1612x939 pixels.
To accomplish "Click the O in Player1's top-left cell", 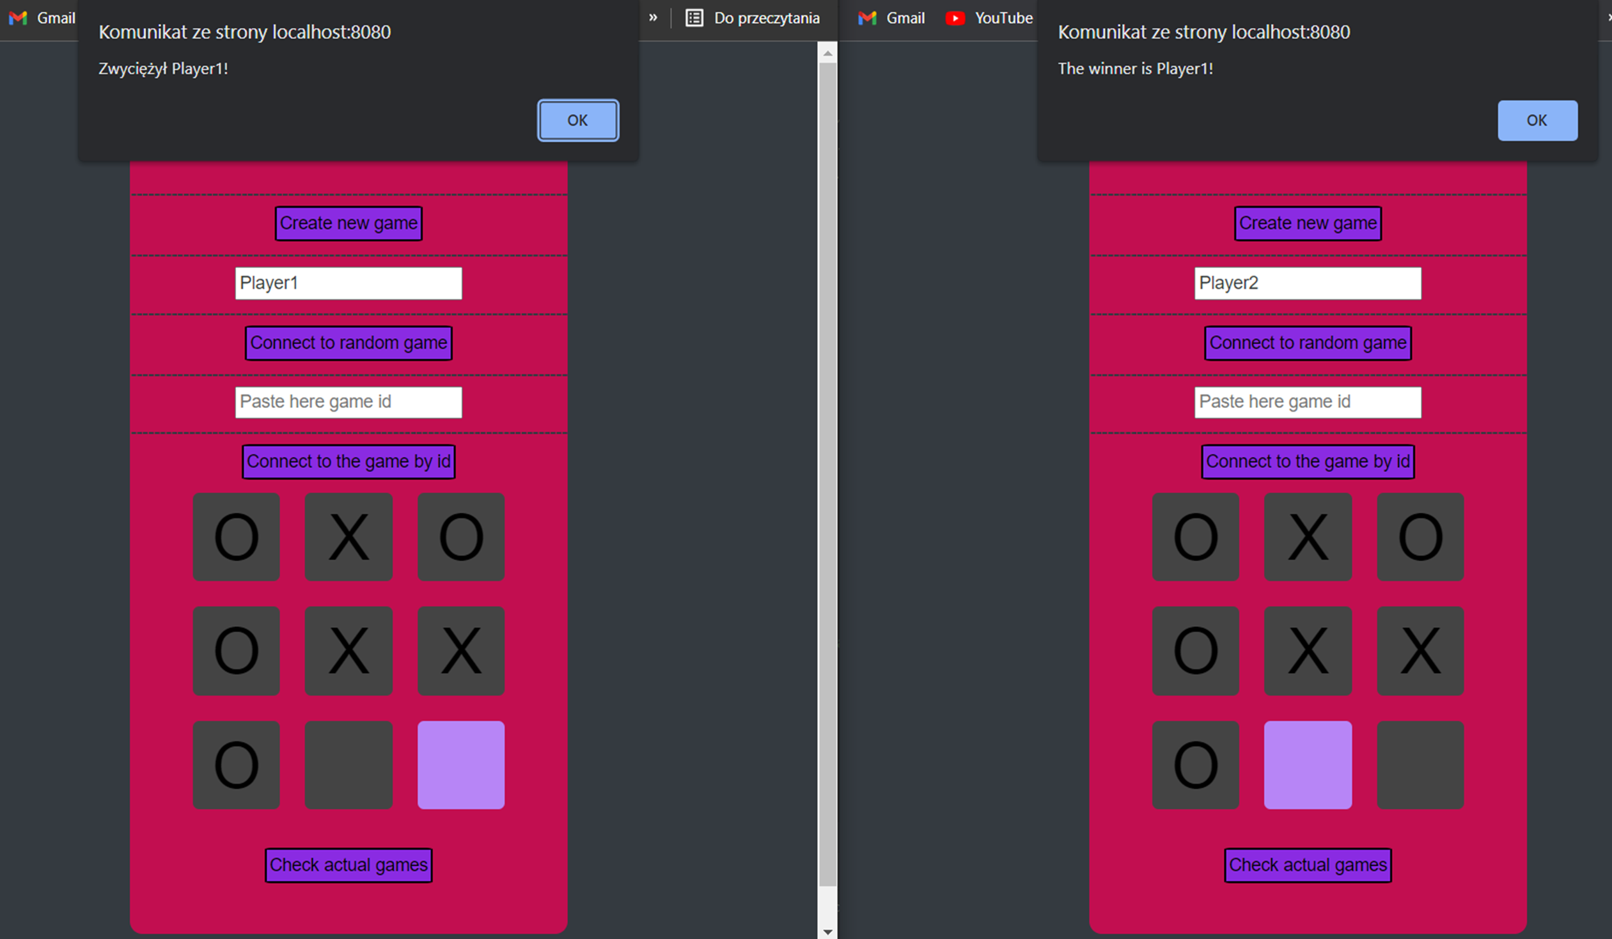I will [x=237, y=538].
